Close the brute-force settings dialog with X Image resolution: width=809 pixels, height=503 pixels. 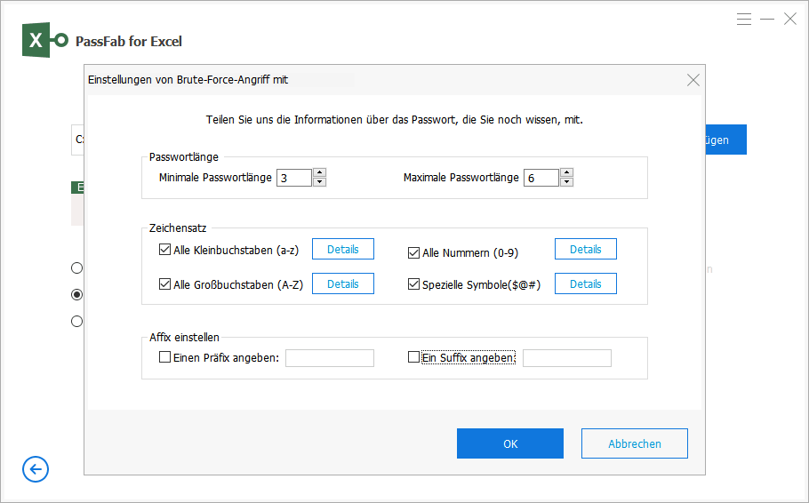click(693, 80)
